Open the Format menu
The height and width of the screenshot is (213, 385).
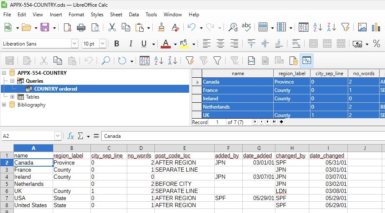pos(76,15)
